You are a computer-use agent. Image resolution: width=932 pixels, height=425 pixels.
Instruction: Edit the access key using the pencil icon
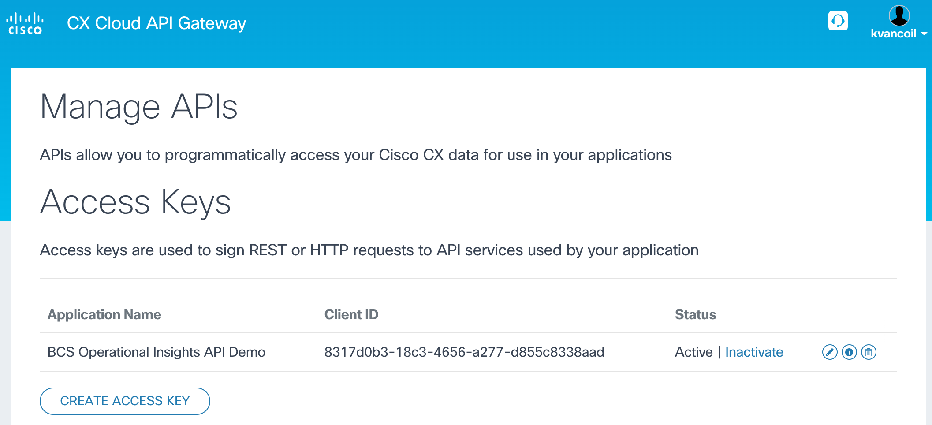[830, 352]
